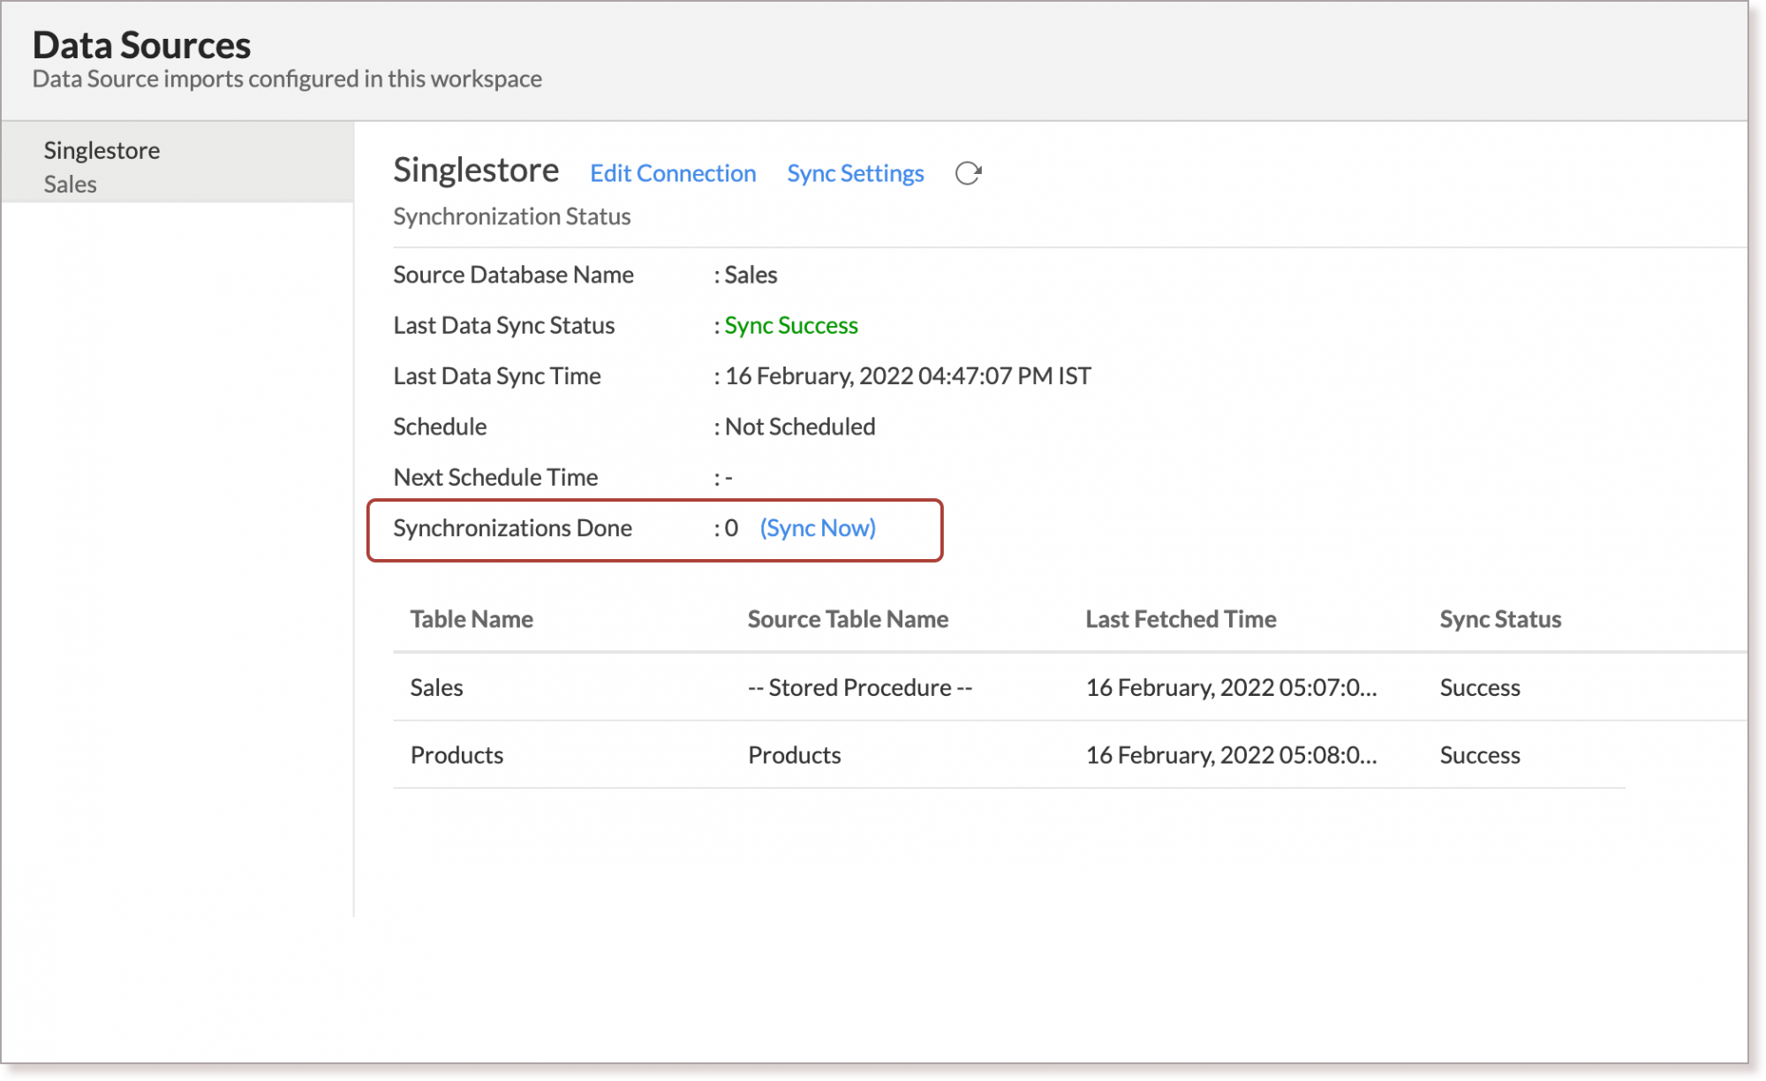Screen dimensions: 1766x1081
Task: Click the Sync Success status text
Action: pos(791,325)
